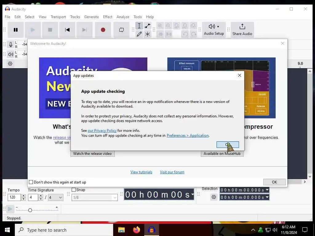The width and height of the screenshot is (315, 236).
Task: Click the Tempo value field
Action: tap(14, 197)
